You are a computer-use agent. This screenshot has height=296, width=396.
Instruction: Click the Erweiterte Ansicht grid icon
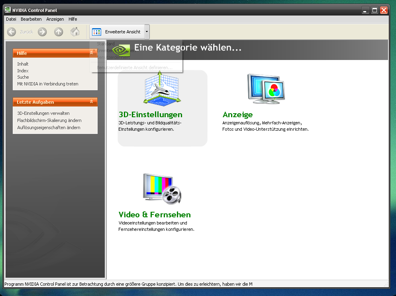[x=96, y=32]
